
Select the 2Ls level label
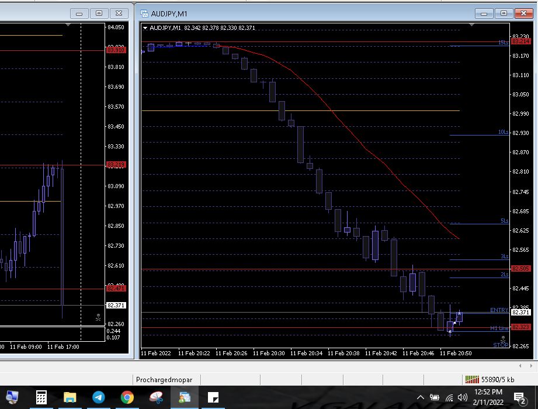504,274
